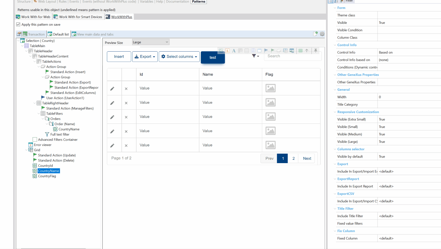Click Fixed Column property value
This screenshot has height=249, width=441.
409,238
